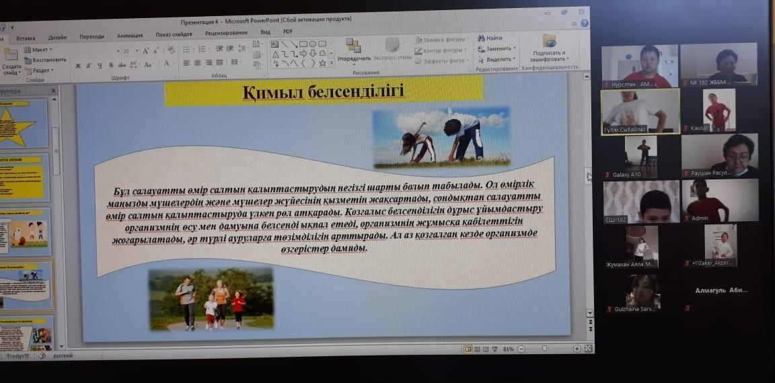The image size is (775, 383).
Task: Select the yellow star slide thumbnail
Action: tap(25, 124)
